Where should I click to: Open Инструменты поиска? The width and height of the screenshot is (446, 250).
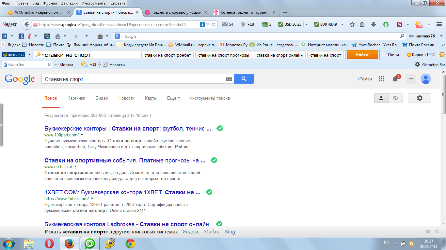pyautogui.click(x=210, y=98)
